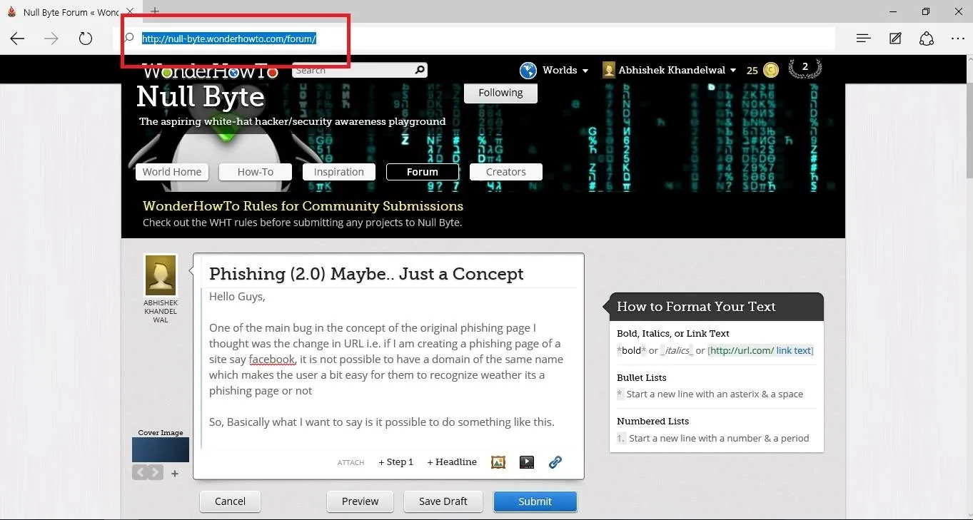The width and height of the screenshot is (973, 520).
Task: Click the Save Draft button
Action: 443,501
